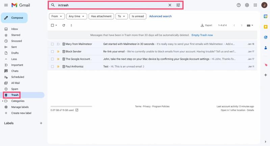This screenshot has height=146, width=270.
Task: Open search options filter icon
Action: [178, 5]
